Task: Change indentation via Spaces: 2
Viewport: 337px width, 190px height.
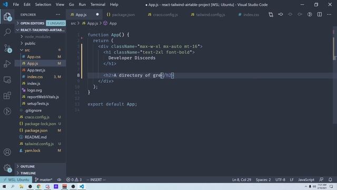Action: coord(263,179)
